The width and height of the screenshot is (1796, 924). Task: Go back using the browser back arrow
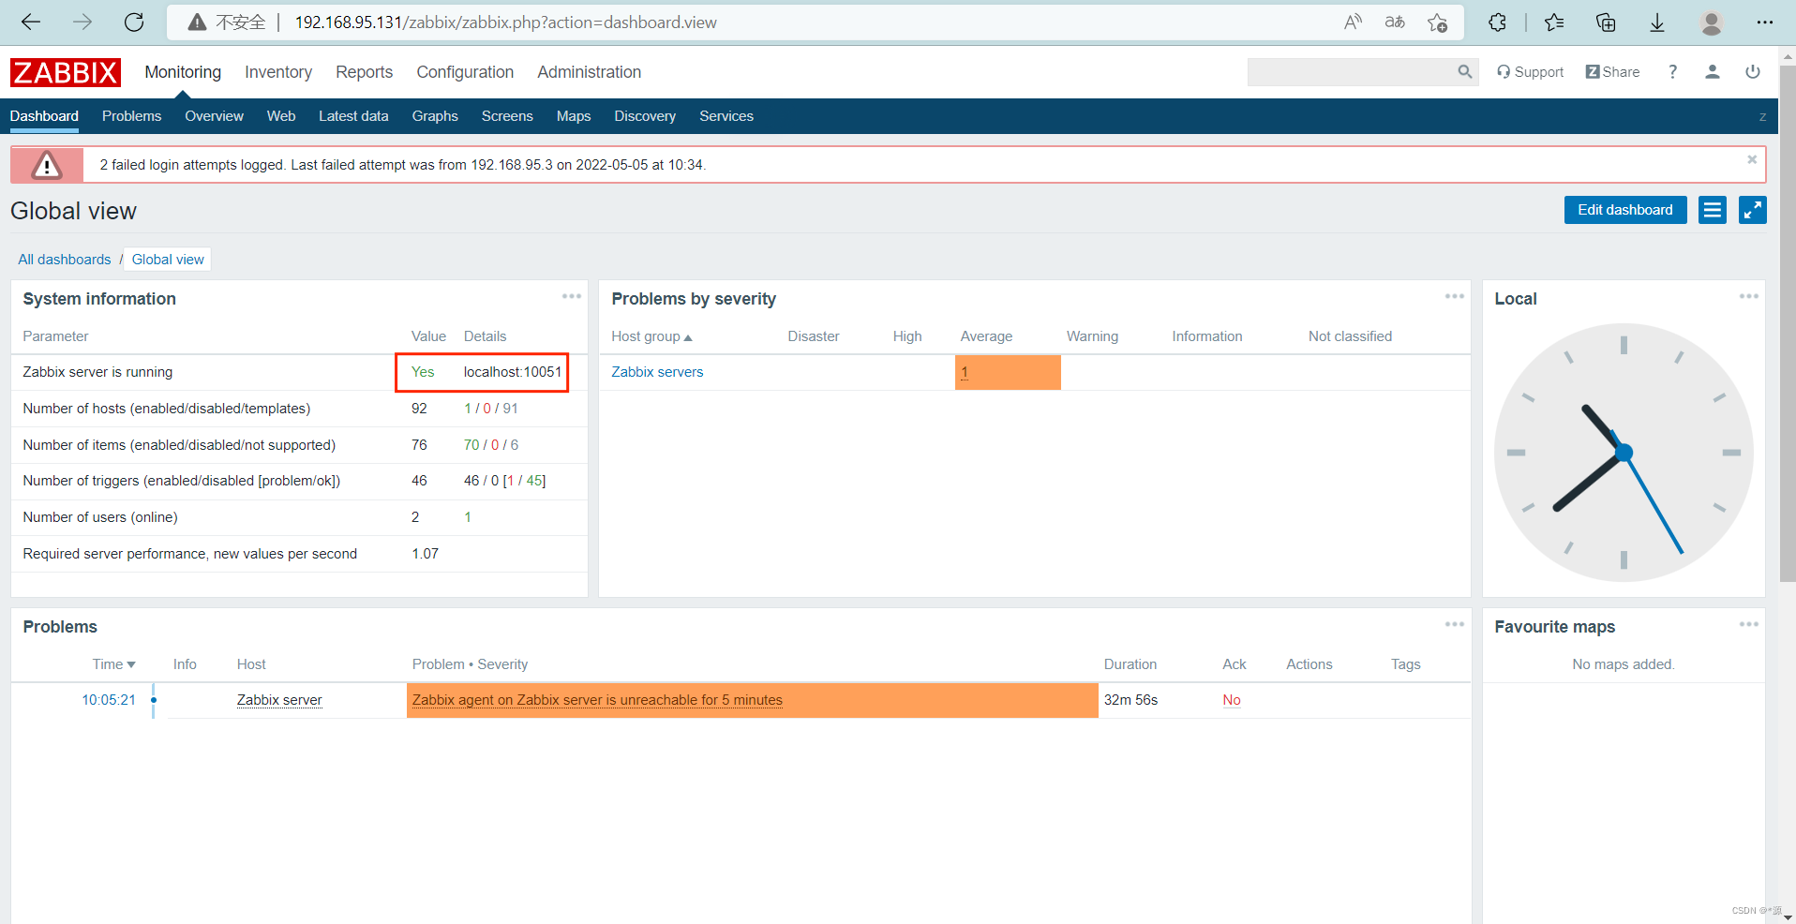coord(31,22)
